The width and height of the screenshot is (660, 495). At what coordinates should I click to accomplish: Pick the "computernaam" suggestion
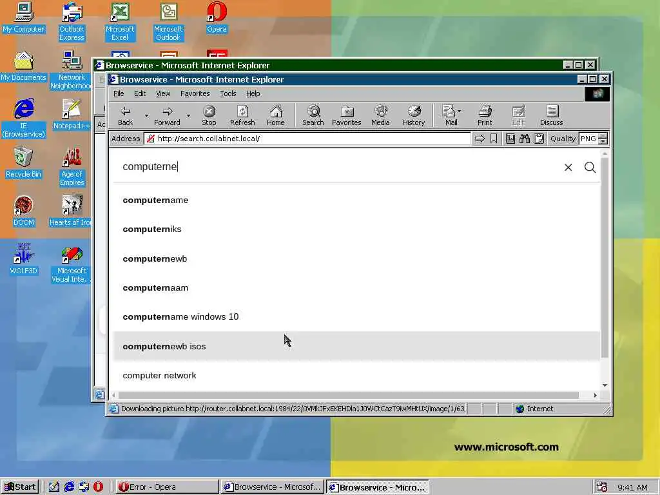356,288
